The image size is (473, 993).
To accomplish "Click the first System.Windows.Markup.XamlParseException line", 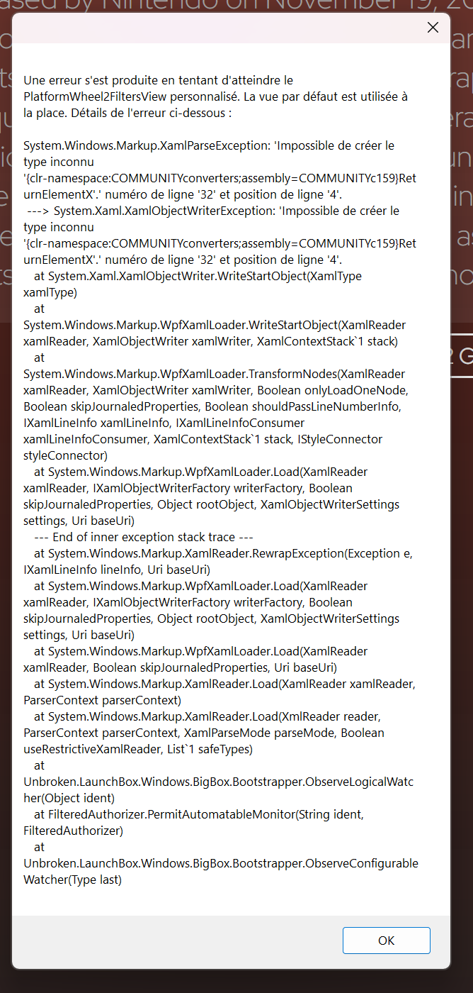I will (x=142, y=145).
